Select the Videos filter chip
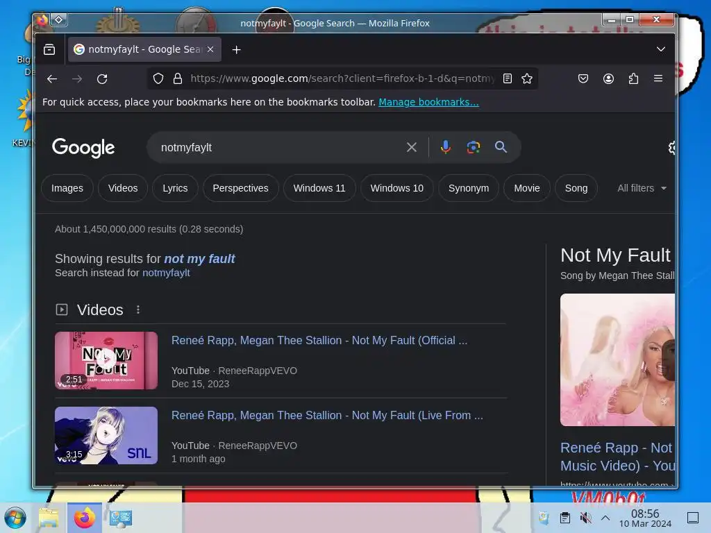 tap(123, 188)
